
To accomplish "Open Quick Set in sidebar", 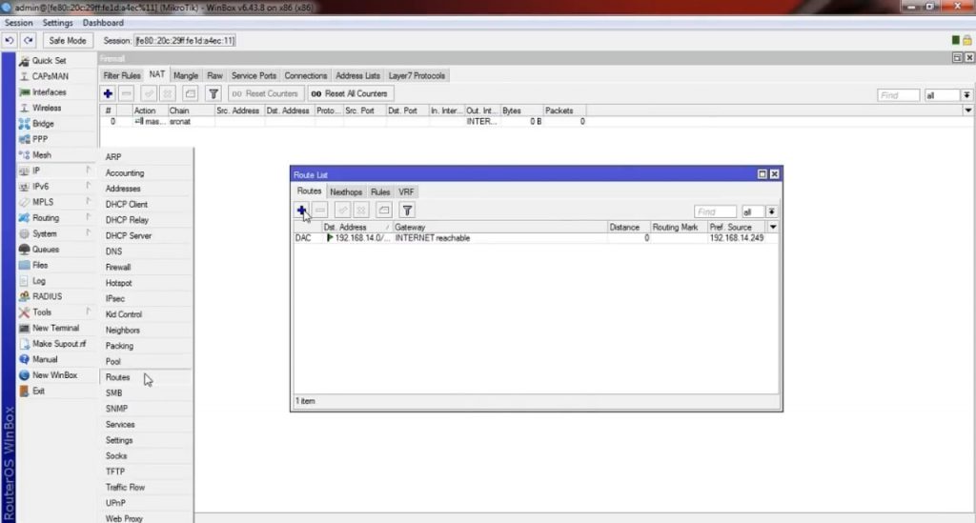I will 49,61.
